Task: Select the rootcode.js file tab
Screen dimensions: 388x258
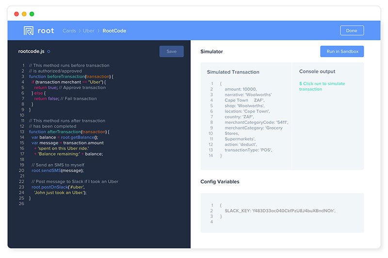Action: point(32,51)
